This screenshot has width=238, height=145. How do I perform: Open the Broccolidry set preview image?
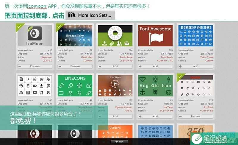click(x=75, y=36)
